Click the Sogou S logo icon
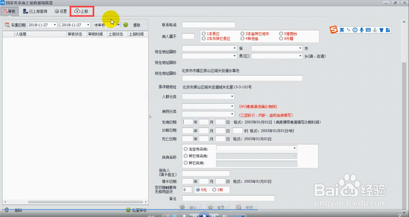 click(x=334, y=30)
